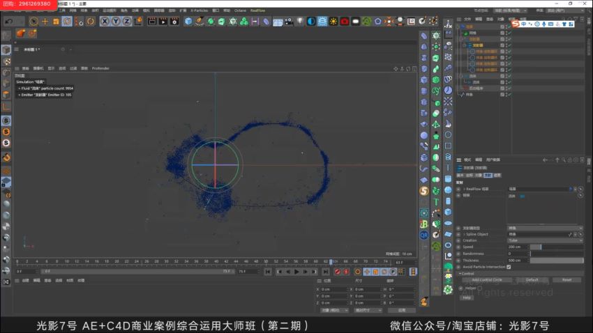Click the Thickness slider bar

pyautogui.click(x=557, y=261)
